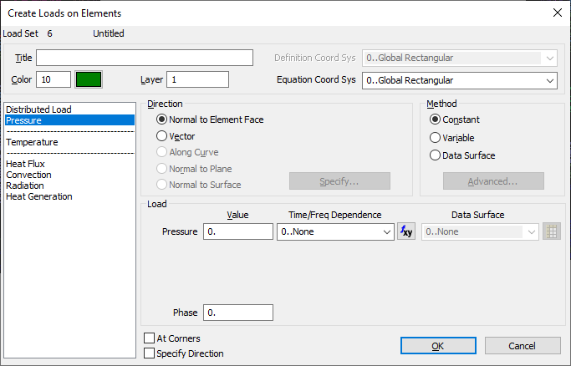Click the function xy icon button
The image size is (571, 366).
point(405,231)
